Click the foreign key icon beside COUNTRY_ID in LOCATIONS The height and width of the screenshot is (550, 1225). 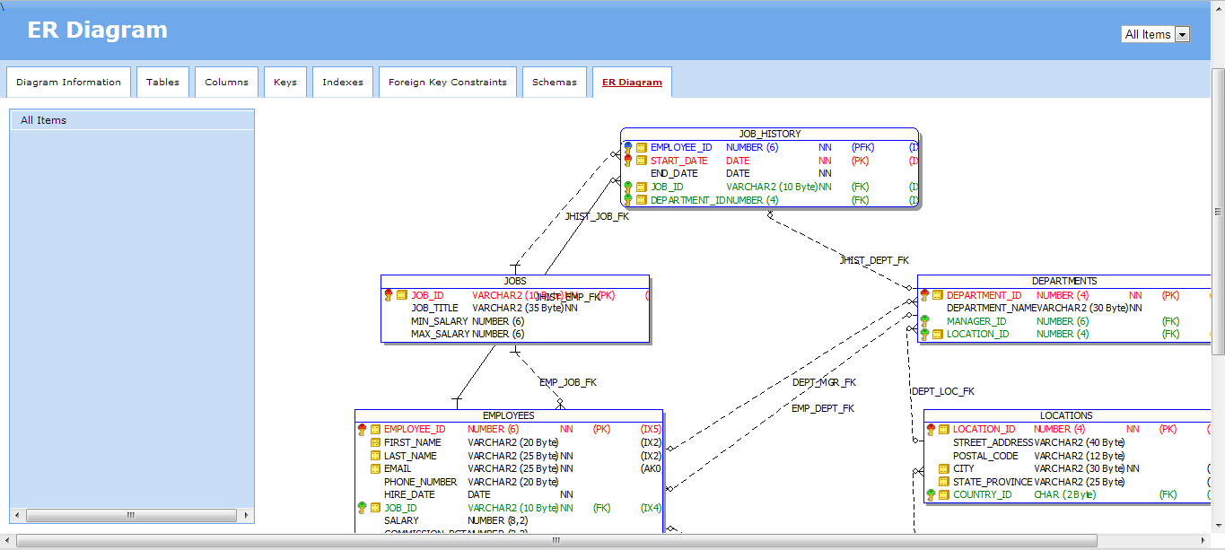tap(931, 494)
